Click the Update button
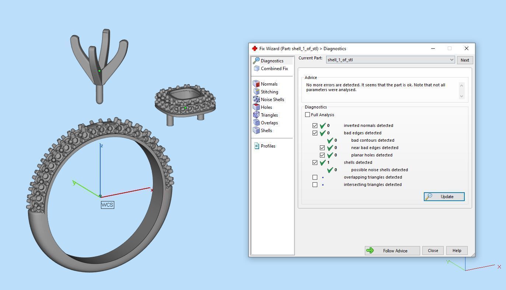Screen dimensions: 506x290 (444, 197)
